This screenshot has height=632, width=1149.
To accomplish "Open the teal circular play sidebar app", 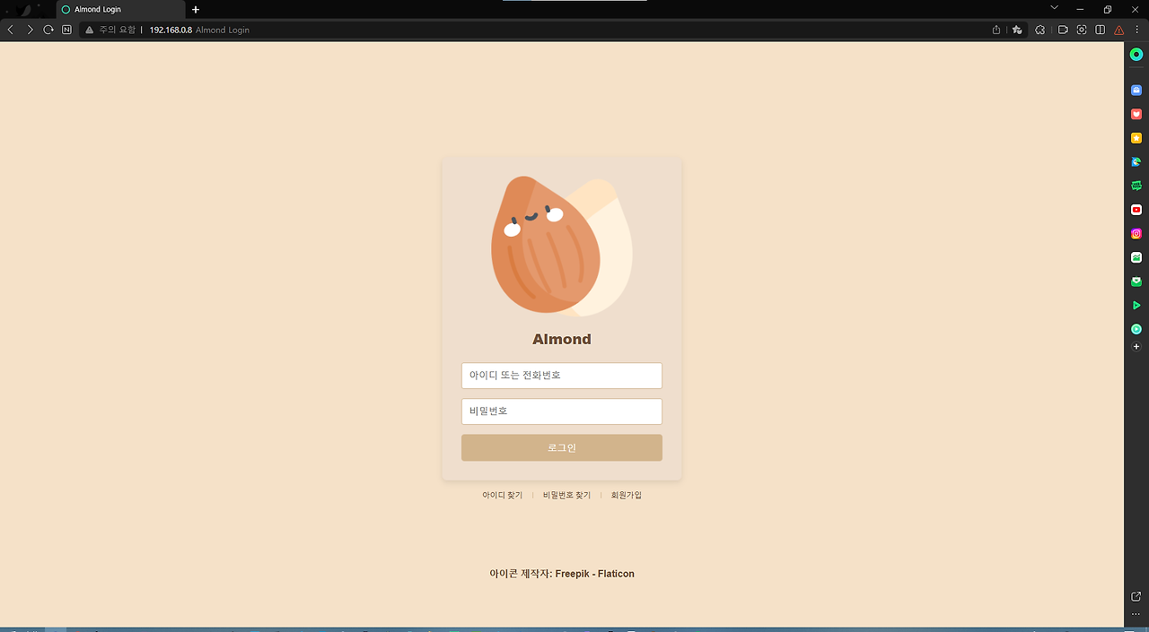I will 1136,329.
